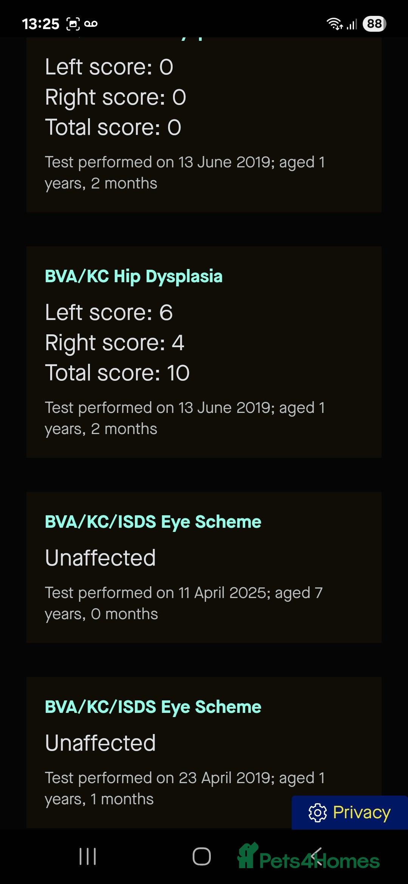Open the Privacy settings button
Viewport: 408px width, 884px height.
(x=350, y=813)
